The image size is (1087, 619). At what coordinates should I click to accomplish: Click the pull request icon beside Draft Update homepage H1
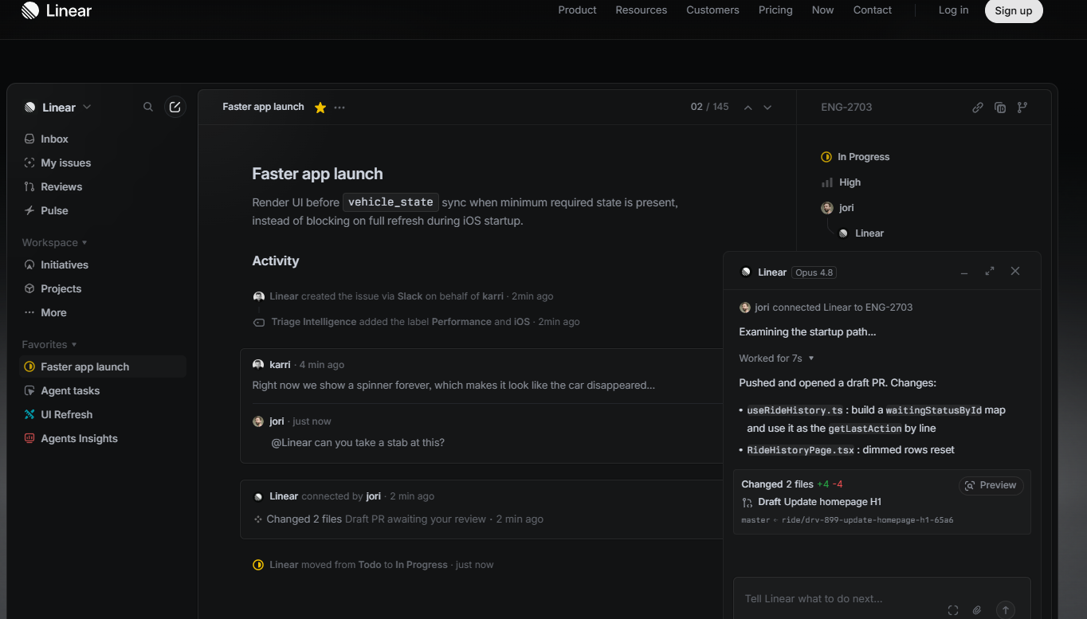[747, 503]
